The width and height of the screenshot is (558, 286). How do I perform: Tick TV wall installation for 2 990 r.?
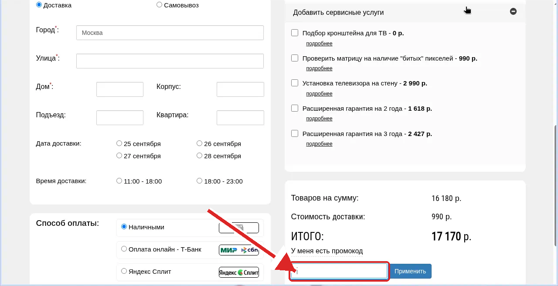(x=295, y=83)
